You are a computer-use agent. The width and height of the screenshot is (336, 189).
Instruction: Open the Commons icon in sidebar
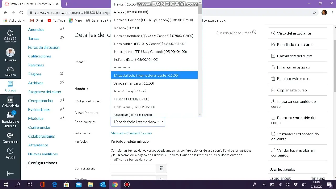pos(10,135)
